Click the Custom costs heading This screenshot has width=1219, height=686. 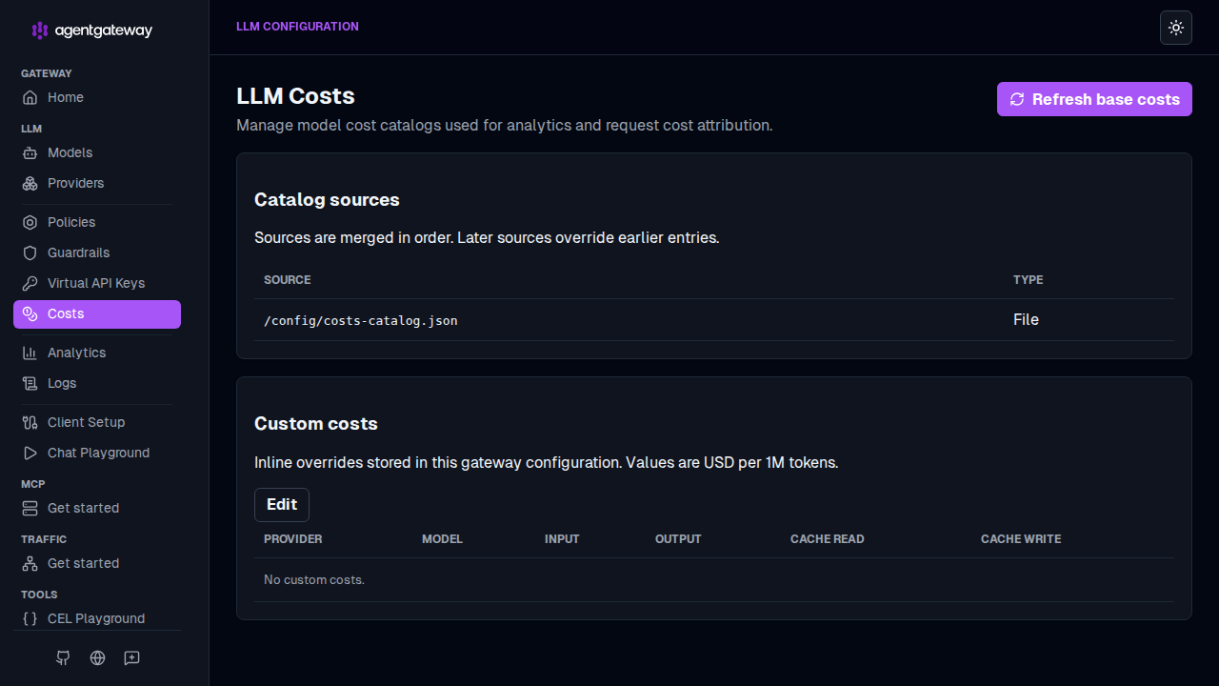pyautogui.click(x=316, y=424)
